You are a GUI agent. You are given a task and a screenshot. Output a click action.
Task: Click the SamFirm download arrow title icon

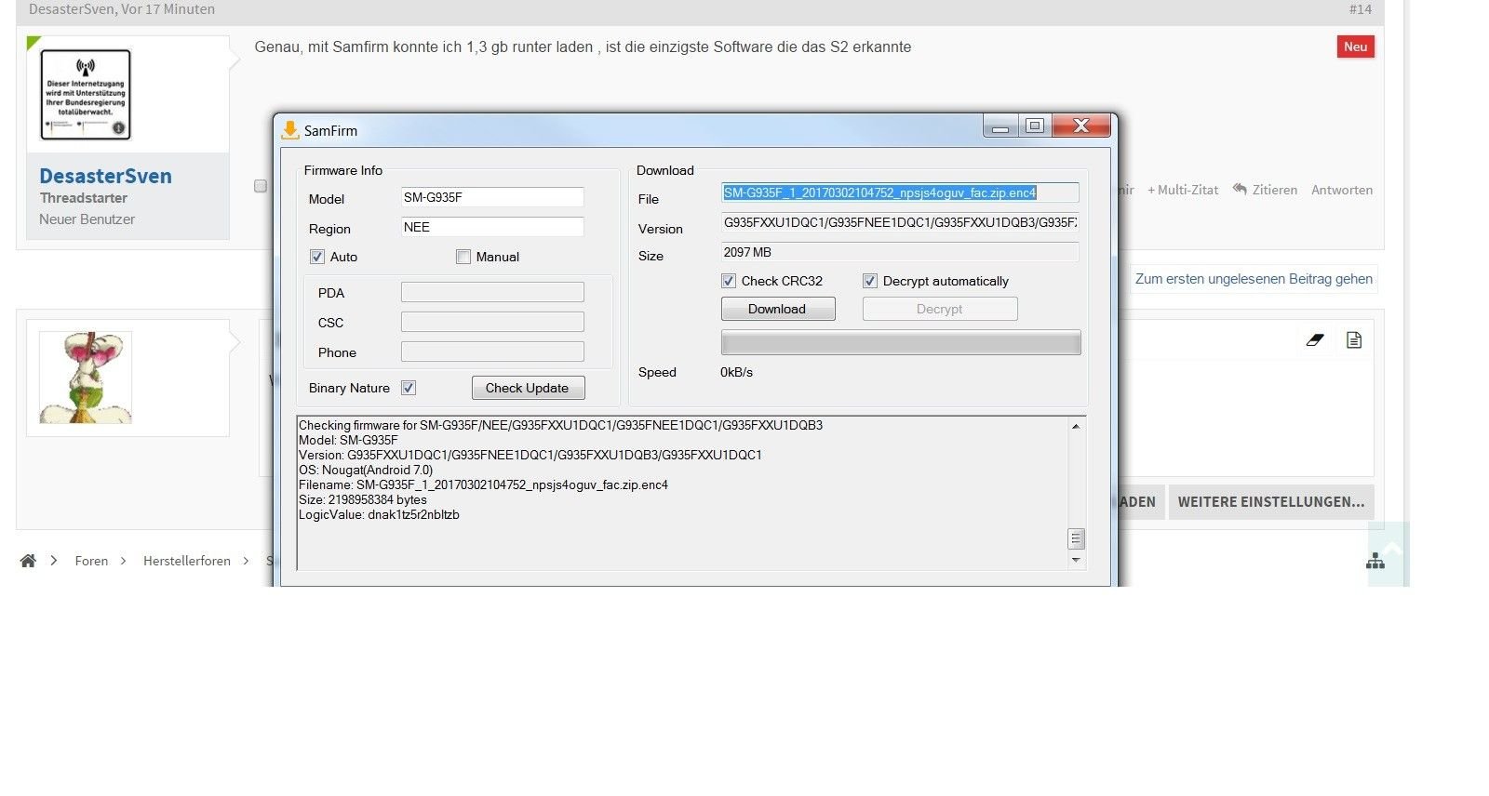tap(289, 130)
